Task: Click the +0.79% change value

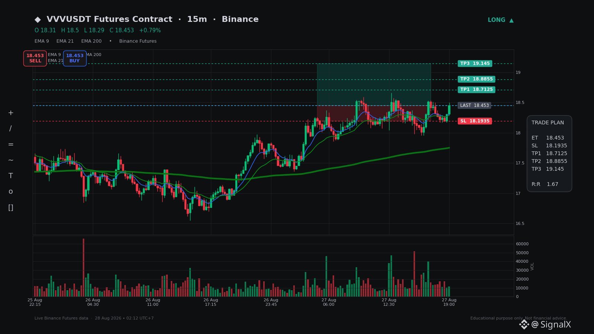Action: click(150, 30)
